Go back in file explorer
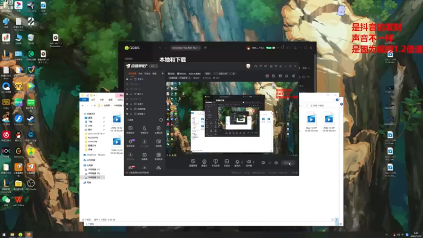Viewport: 423px width, 238px height. tap(83, 105)
